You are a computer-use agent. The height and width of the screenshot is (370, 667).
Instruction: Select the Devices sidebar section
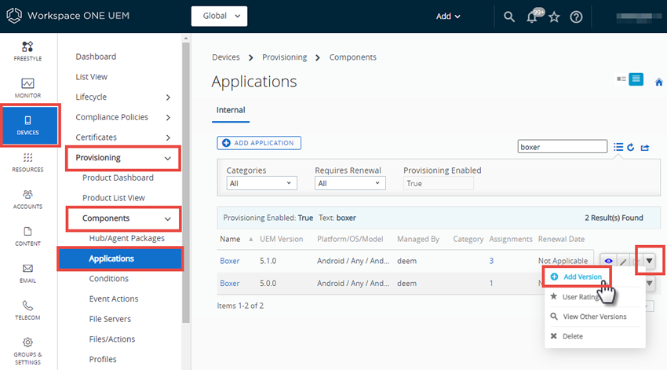(x=30, y=125)
